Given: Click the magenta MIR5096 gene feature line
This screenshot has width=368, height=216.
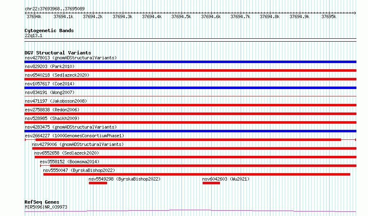Looking at the screenshot, I should 190,211.
